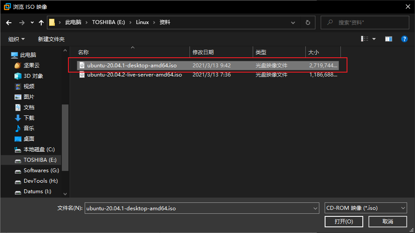Click the live-server ISO disc icon
The height and width of the screenshot is (233, 415).
tap(82, 75)
